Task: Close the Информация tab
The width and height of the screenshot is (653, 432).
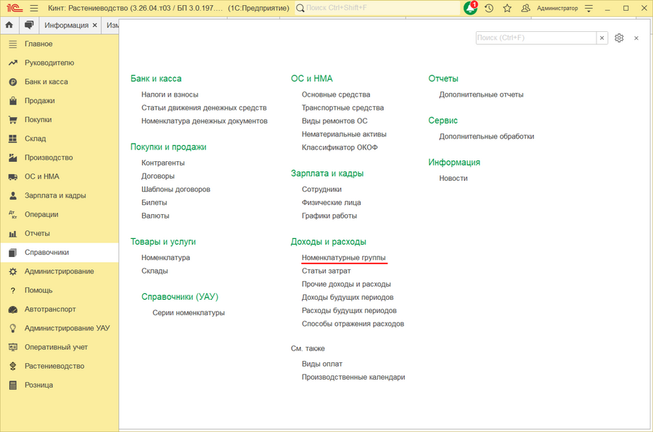Action: [95, 25]
